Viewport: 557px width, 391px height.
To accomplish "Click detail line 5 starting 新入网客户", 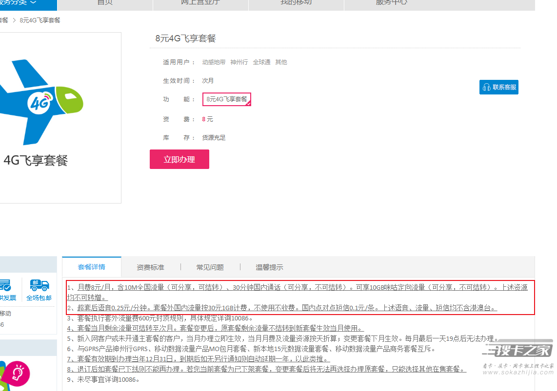I will pos(283,338).
